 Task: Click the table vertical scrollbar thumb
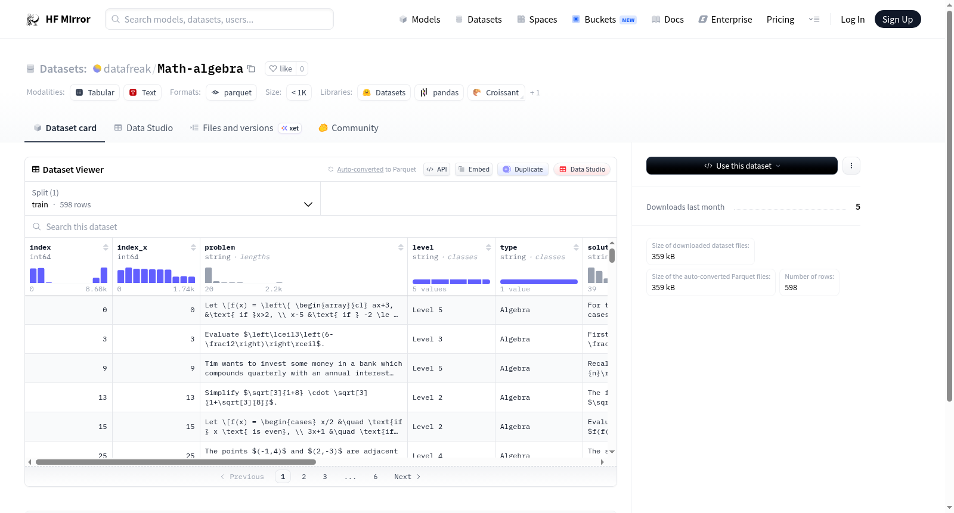point(612,256)
